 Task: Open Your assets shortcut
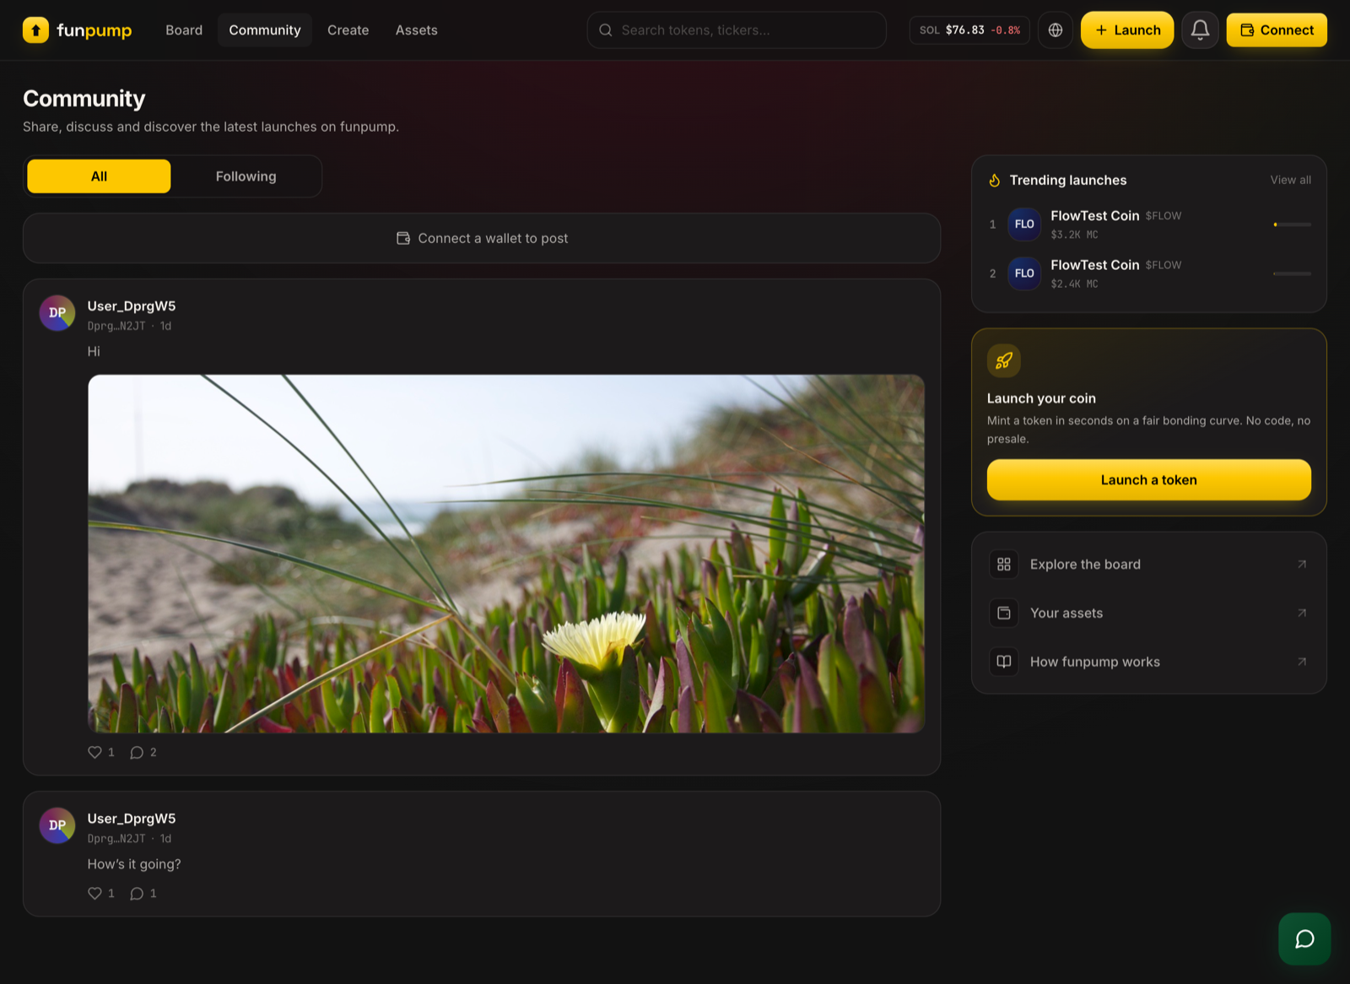tap(1149, 613)
